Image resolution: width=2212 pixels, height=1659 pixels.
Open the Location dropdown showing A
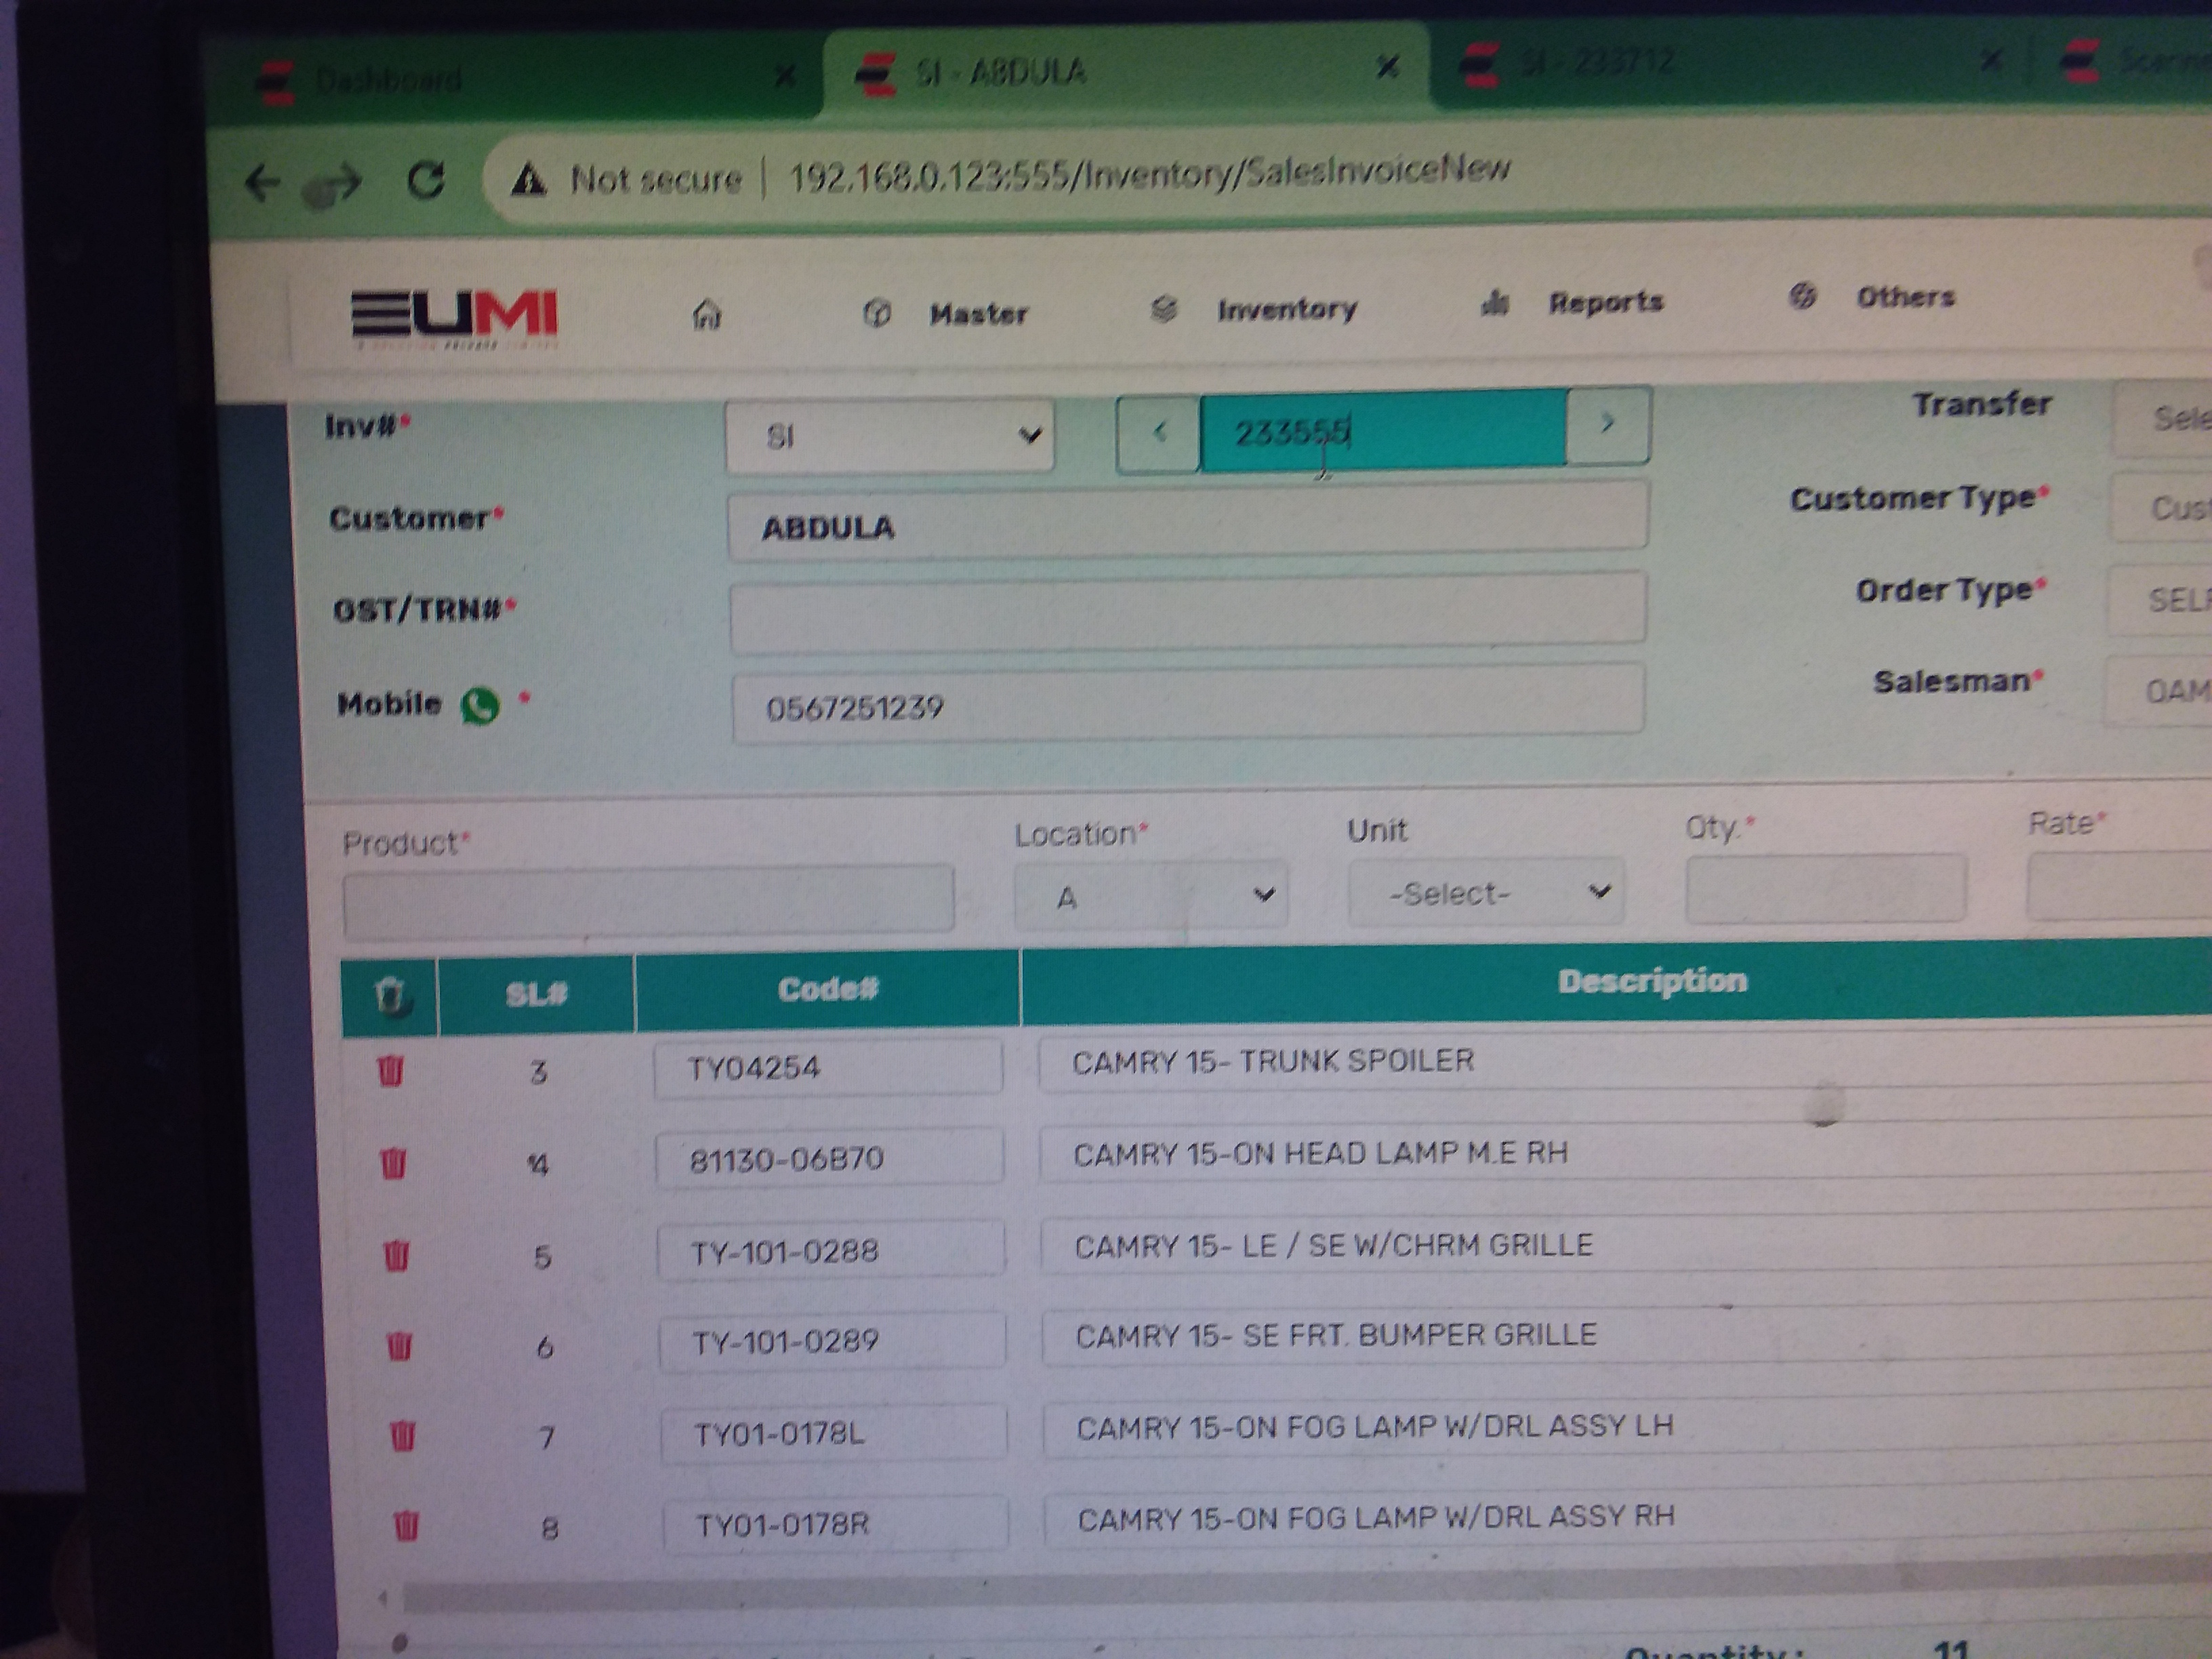tap(1151, 895)
